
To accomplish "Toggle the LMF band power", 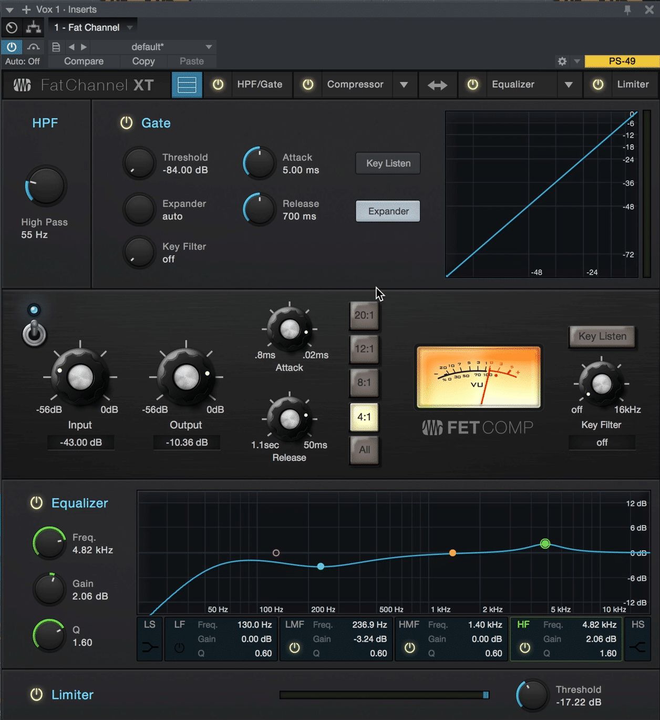I will pyautogui.click(x=294, y=648).
